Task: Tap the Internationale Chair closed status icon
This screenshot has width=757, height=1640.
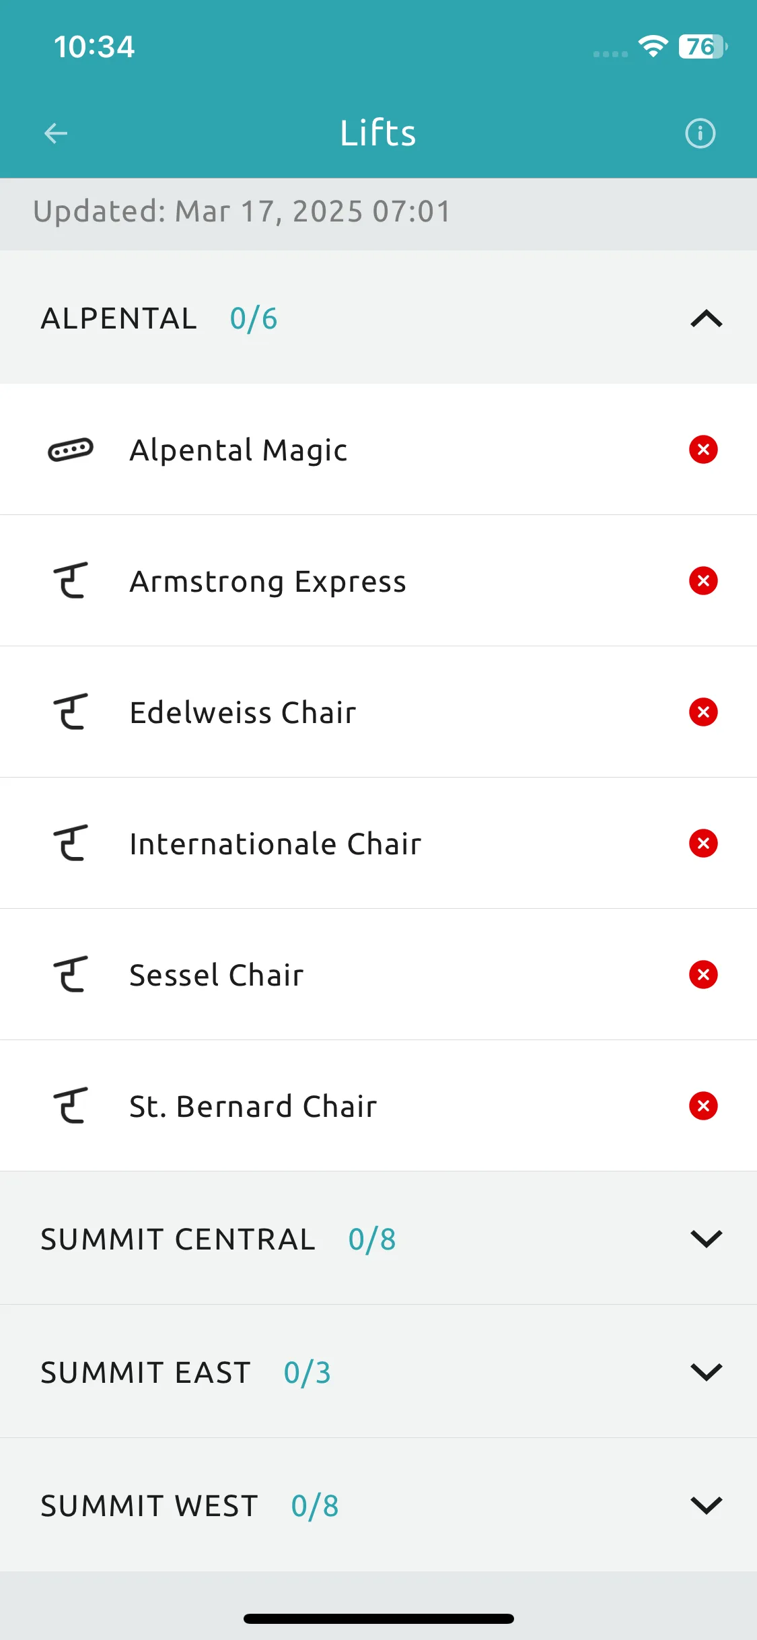Action: 703,843
